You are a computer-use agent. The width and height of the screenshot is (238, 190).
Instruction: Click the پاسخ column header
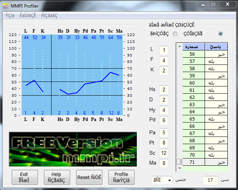216,47
